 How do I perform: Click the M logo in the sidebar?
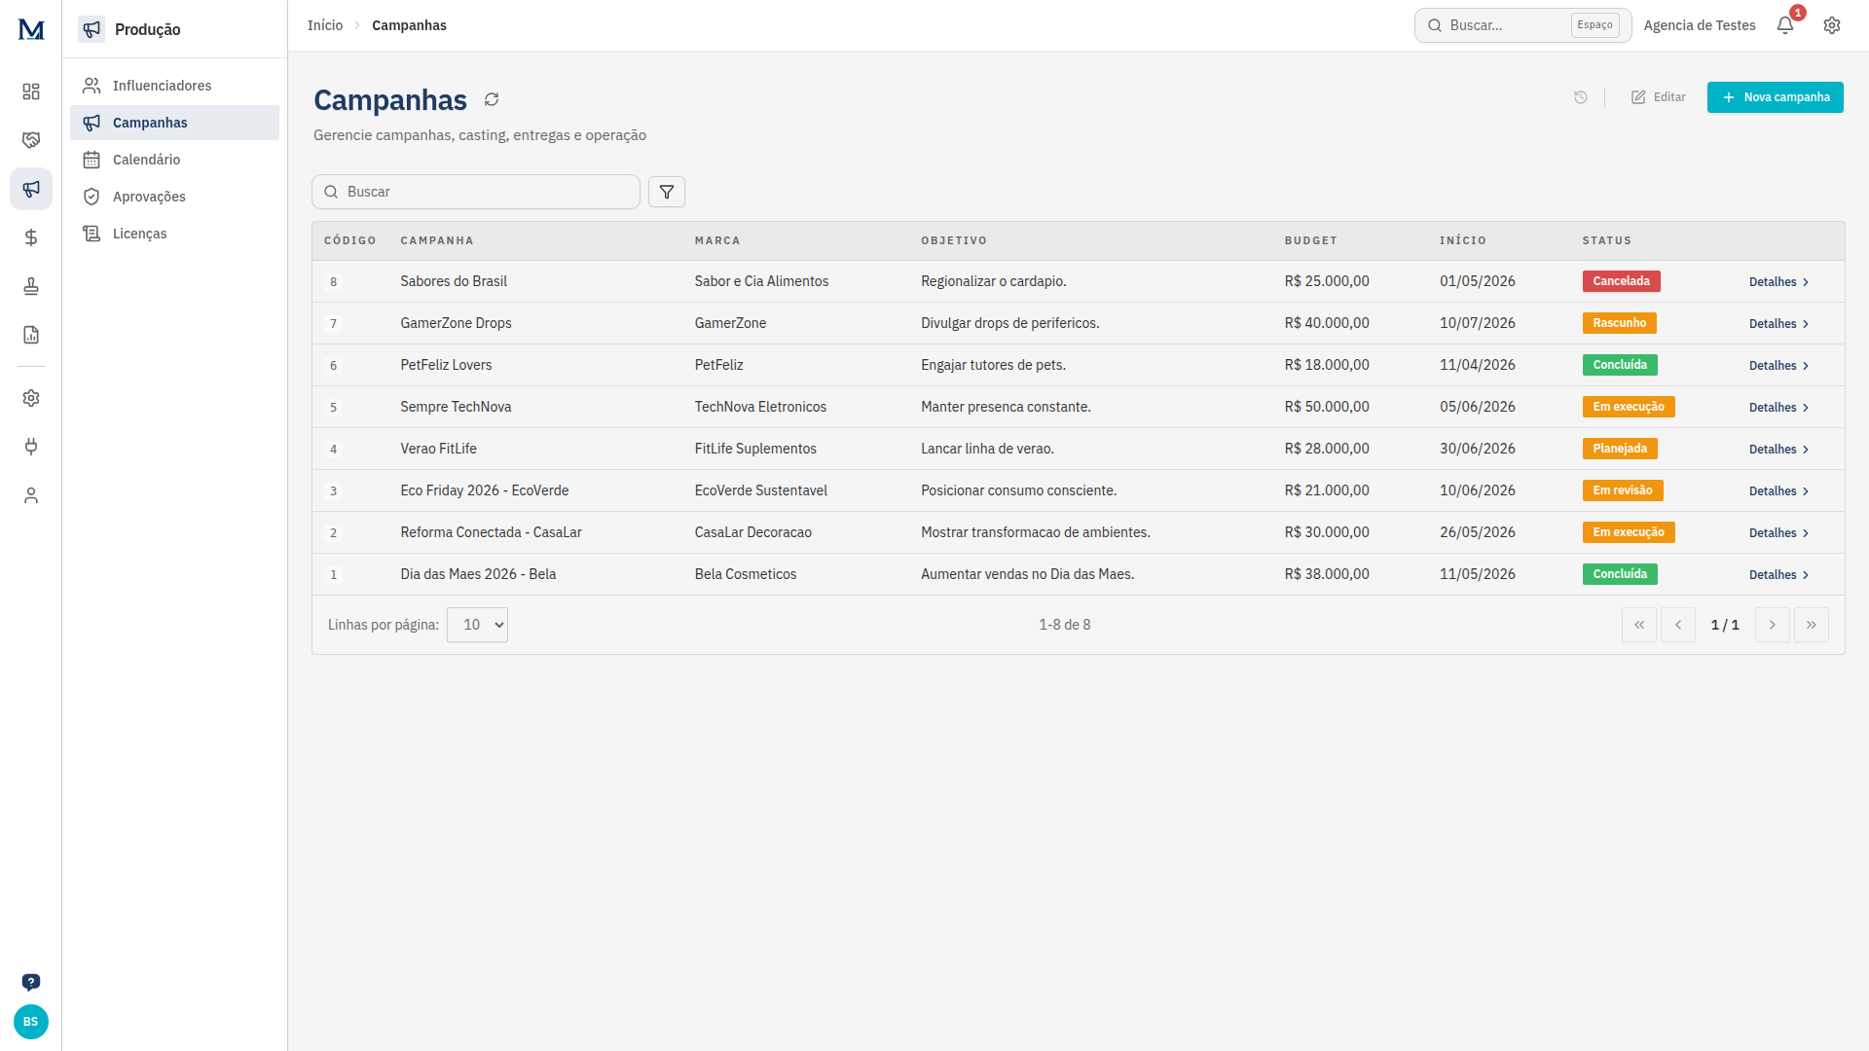[31, 29]
